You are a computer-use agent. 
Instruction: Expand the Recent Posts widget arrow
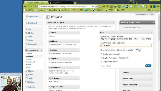point(151,79)
